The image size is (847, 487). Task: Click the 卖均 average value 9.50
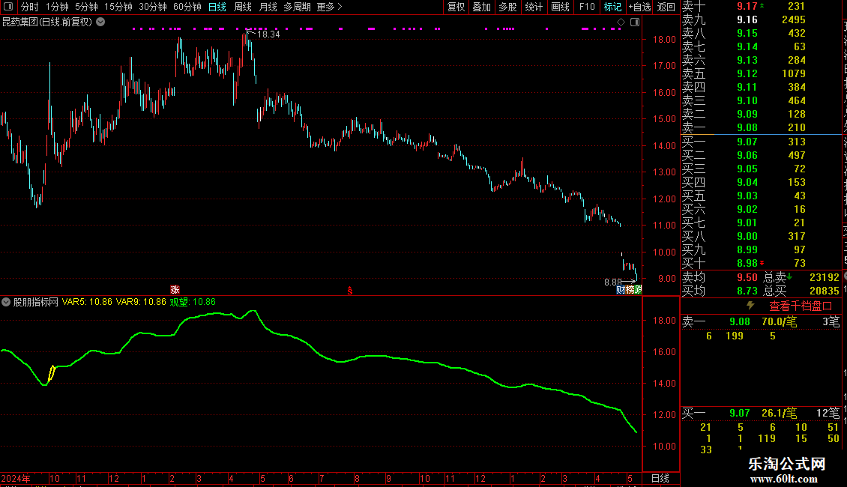(747, 277)
